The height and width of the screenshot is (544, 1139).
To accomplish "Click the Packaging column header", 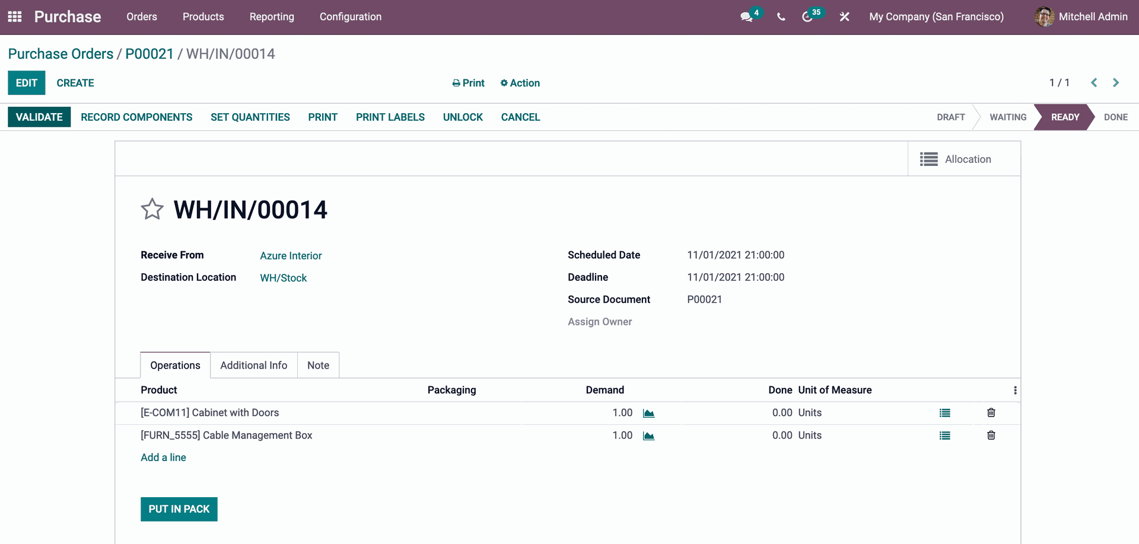I will tap(451, 390).
